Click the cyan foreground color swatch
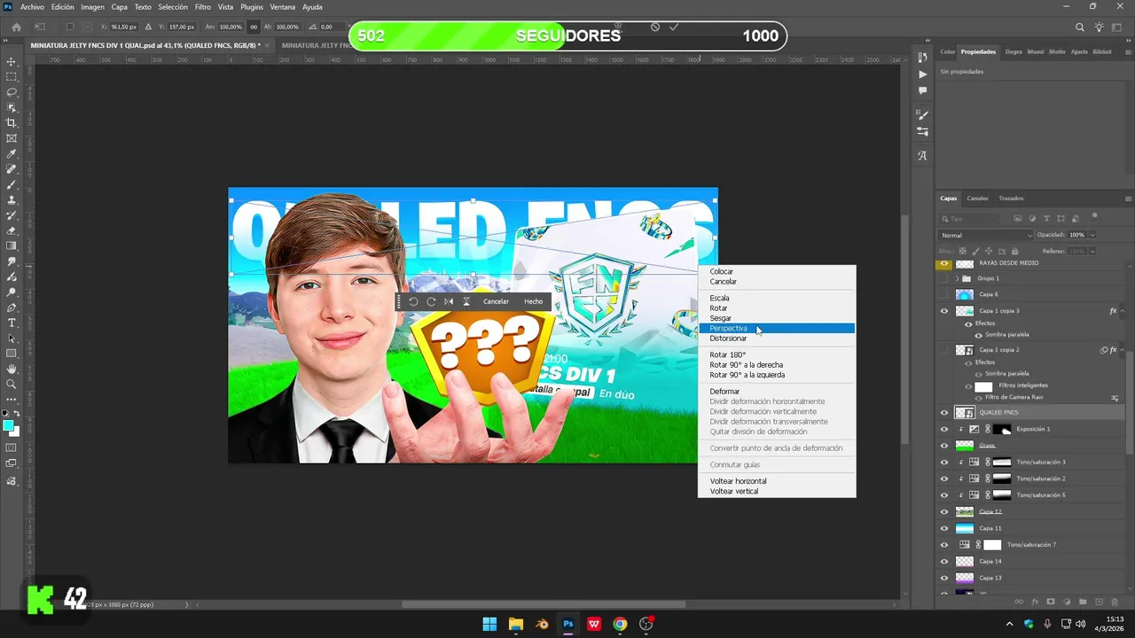The height and width of the screenshot is (638, 1135). tap(9, 426)
